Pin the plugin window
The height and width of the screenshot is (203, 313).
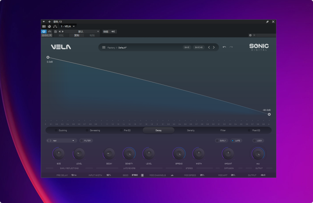click(x=267, y=22)
